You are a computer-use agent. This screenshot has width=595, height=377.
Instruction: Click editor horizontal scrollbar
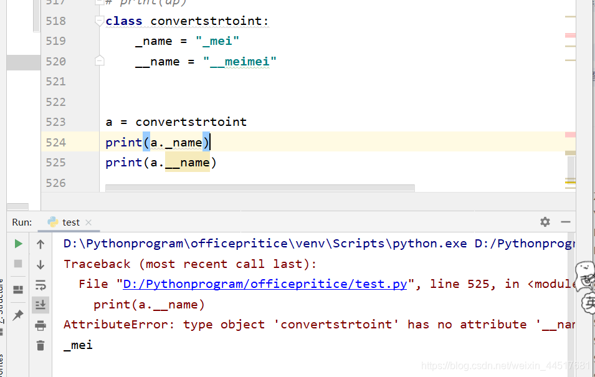tap(260, 188)
